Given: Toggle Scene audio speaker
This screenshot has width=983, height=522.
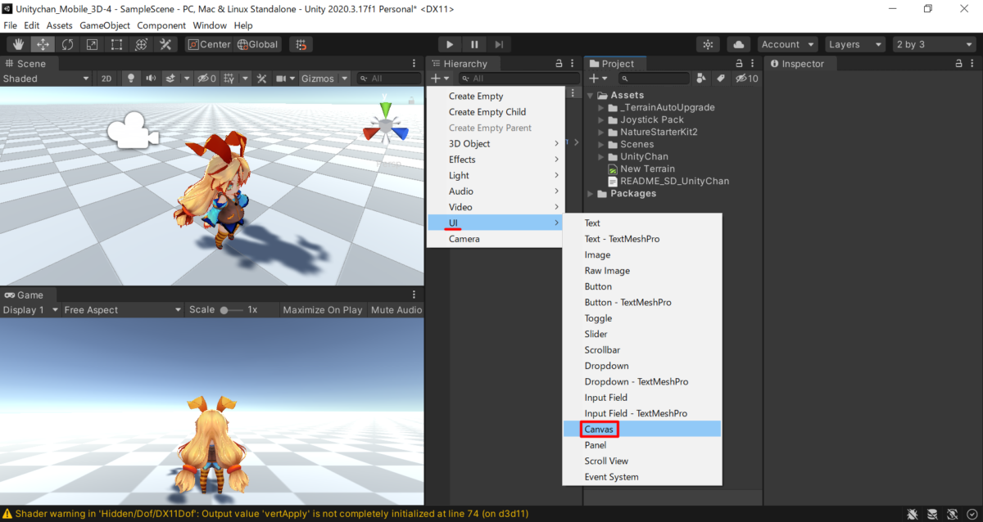Looking at the screenshot, I should (x=151, y=79).
